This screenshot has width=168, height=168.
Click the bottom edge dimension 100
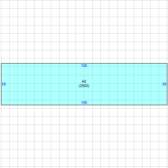(84, 102)
